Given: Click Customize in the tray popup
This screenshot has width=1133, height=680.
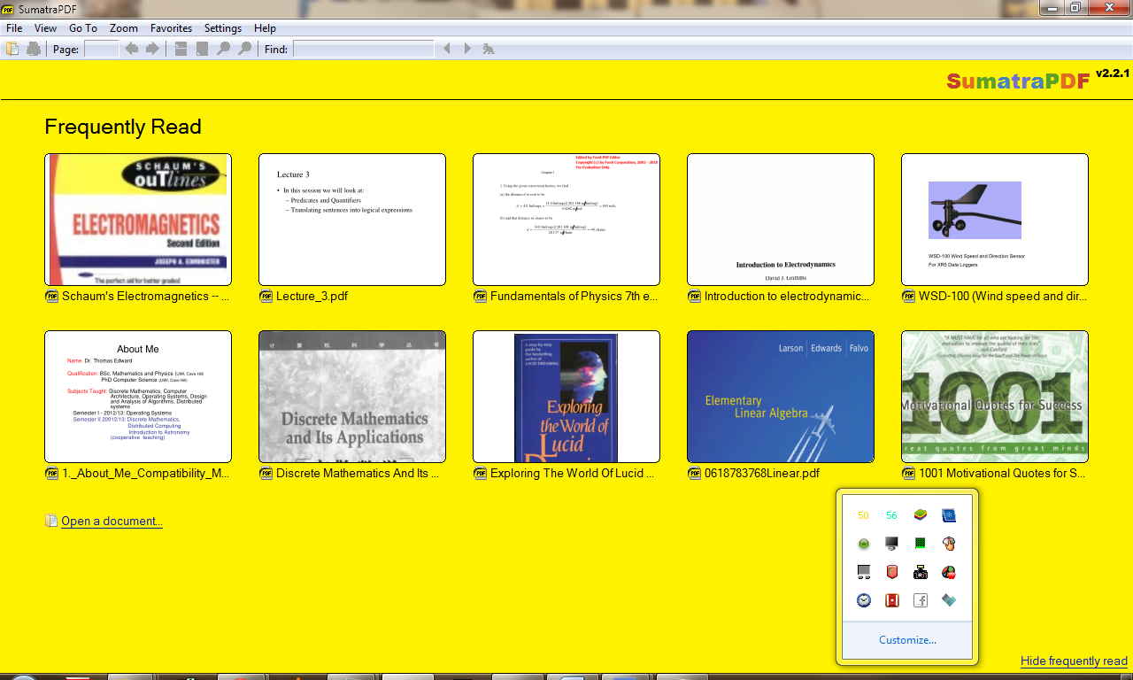Looking at the screenshot, I should coord(907,640).
